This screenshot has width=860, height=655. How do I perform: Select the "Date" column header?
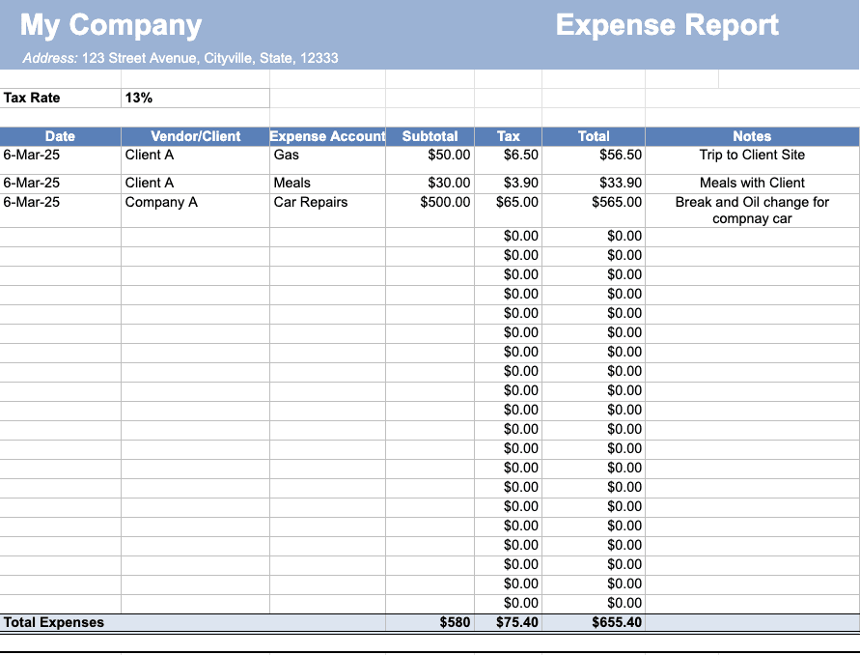tap(60, 136)
